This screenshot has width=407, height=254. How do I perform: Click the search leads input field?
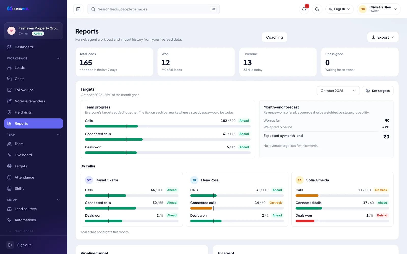pyautogui.click(x=154, y=9)
